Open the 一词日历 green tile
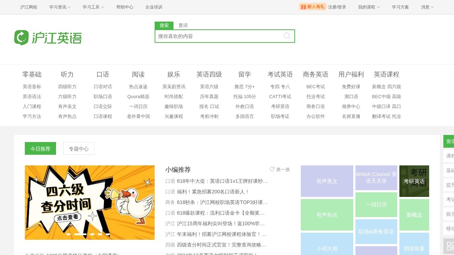Screen dimensions: 454x255 pos(376,205)
